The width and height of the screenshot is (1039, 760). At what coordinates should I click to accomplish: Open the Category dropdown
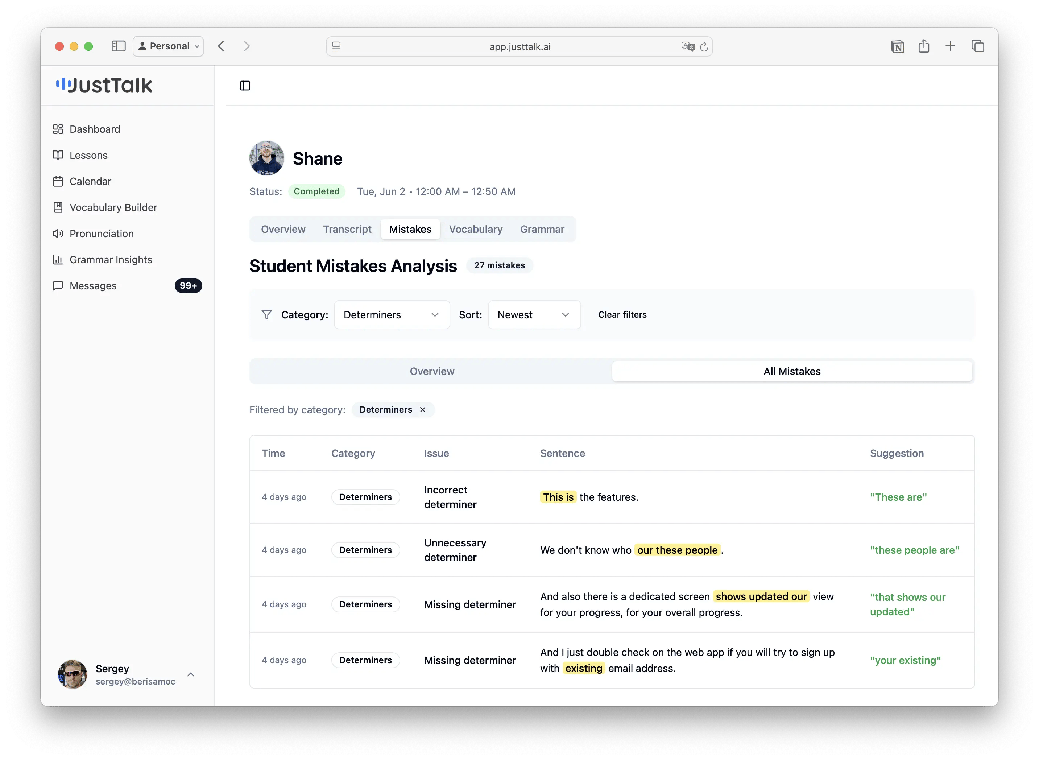pyautogui.click(x=392, y=315)
